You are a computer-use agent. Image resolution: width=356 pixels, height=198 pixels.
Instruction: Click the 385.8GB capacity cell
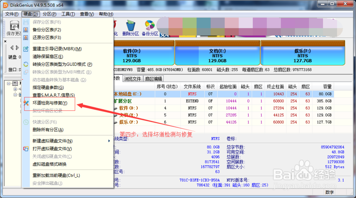(x=324, y=101)
